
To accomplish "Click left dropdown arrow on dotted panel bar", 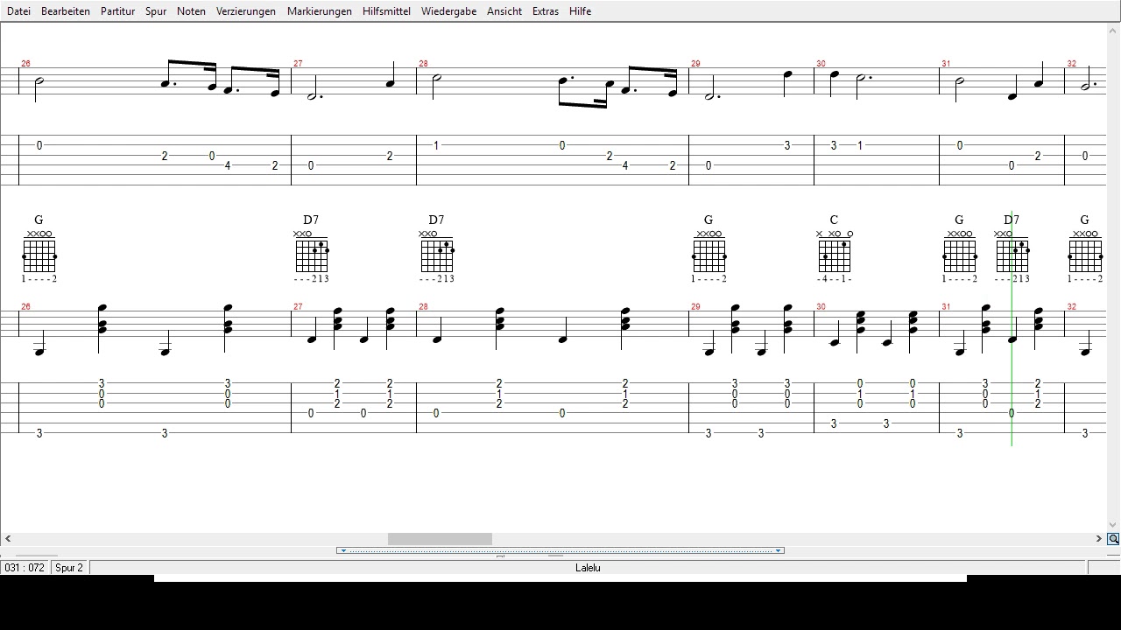I will pyautogui.click(x=343, y=550).
